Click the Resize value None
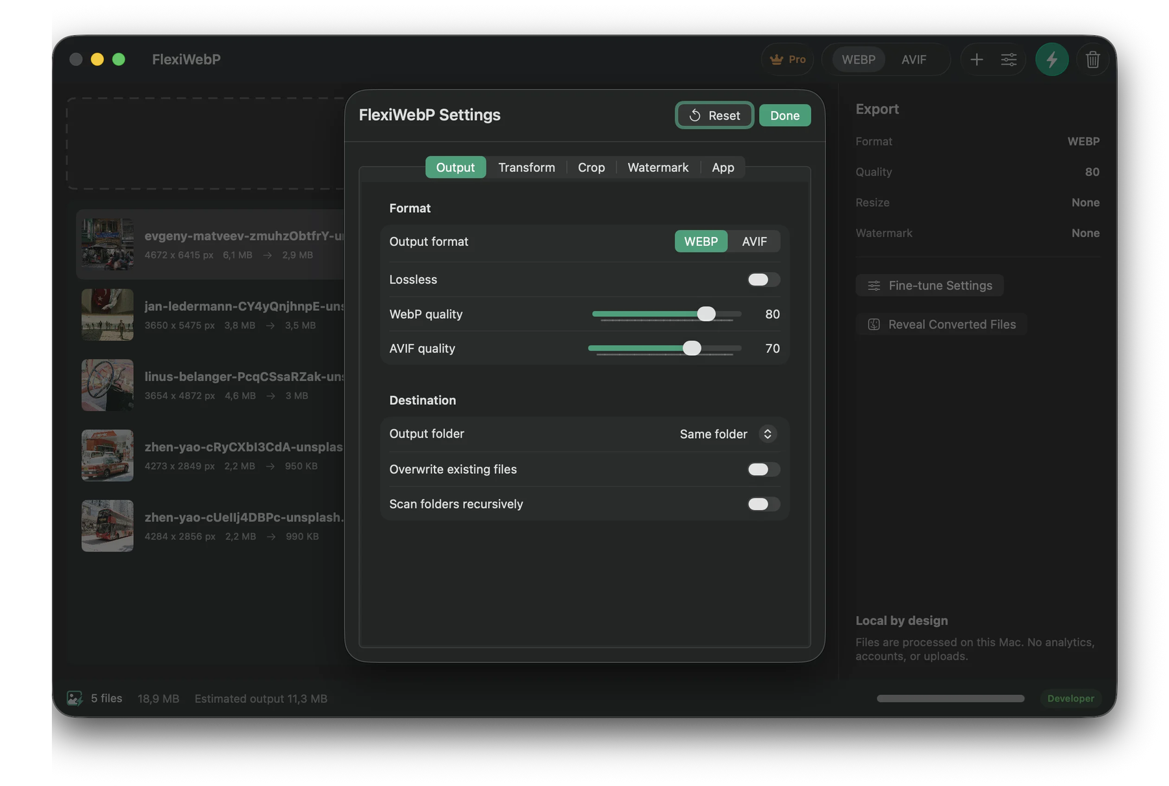 [1085, 203]
